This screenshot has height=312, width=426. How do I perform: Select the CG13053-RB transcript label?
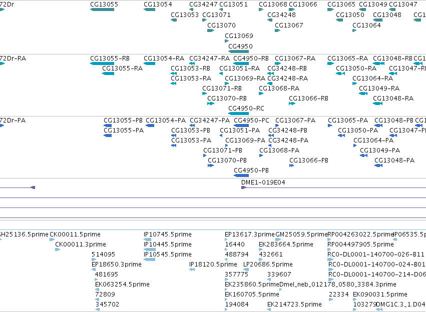(x=190, y=68)
